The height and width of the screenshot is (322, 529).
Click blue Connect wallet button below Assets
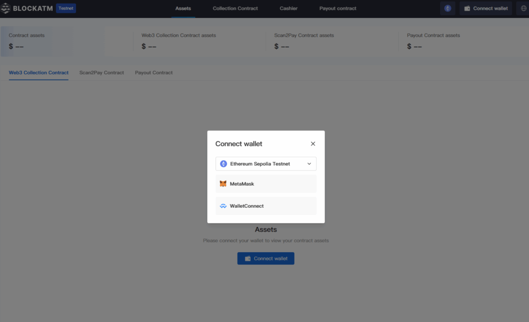coord(266,258)
